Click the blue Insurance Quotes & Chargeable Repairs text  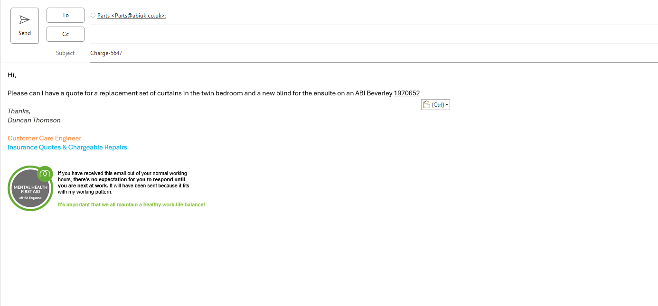coord(67,148)
